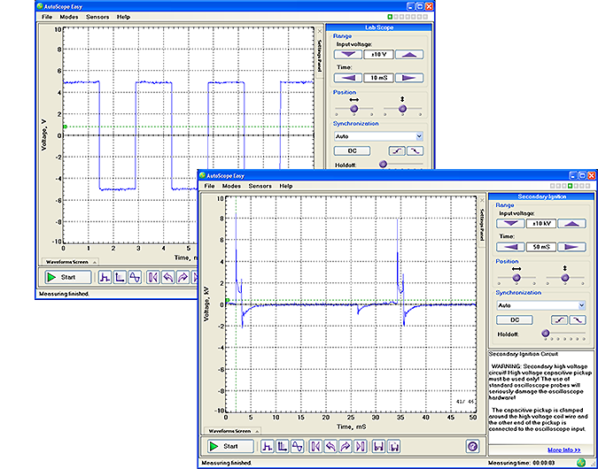Click the green trigger level marker on ignition graph
This screenshot has height=469, width=598.
pos(228,301)
